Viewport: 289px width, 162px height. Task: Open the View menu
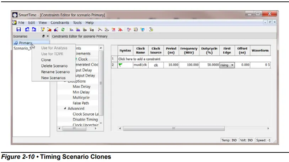(x=43, y=23)
